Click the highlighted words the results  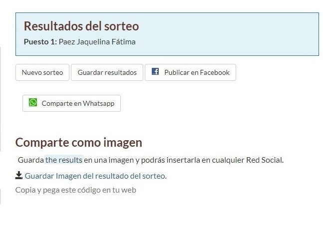[64, 160]
